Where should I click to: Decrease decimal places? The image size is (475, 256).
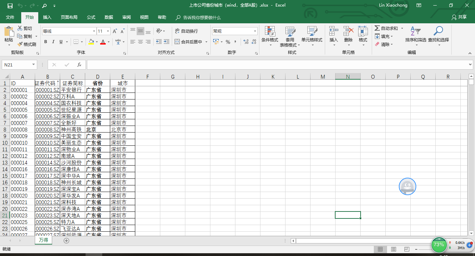[x=254, y=42]
